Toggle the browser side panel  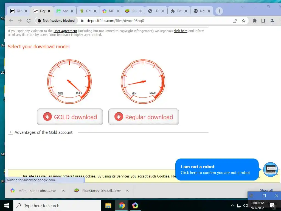point(263,21)
